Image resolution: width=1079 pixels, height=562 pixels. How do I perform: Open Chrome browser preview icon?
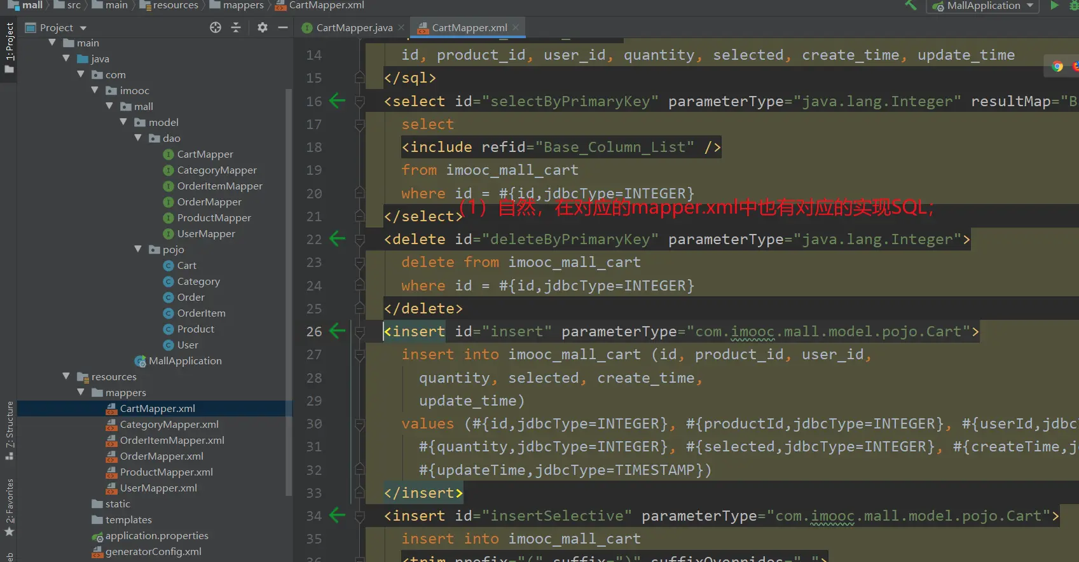pyautogui.click(x=1057, y=66)
